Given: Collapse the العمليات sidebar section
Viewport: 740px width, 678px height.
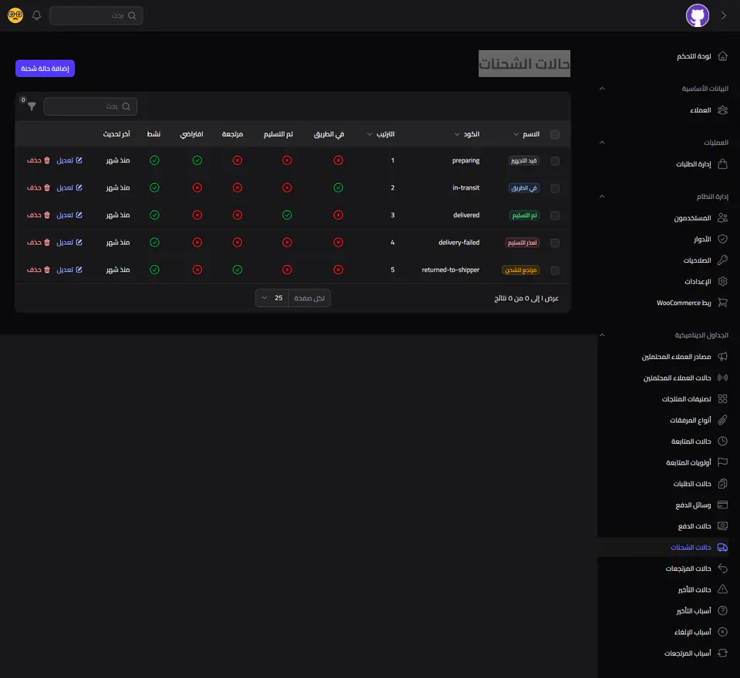Looking at the screenshot, I should point(602,142).
